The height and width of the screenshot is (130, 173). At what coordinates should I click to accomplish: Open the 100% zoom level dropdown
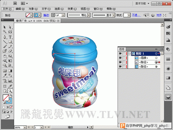tap(25, 127)
